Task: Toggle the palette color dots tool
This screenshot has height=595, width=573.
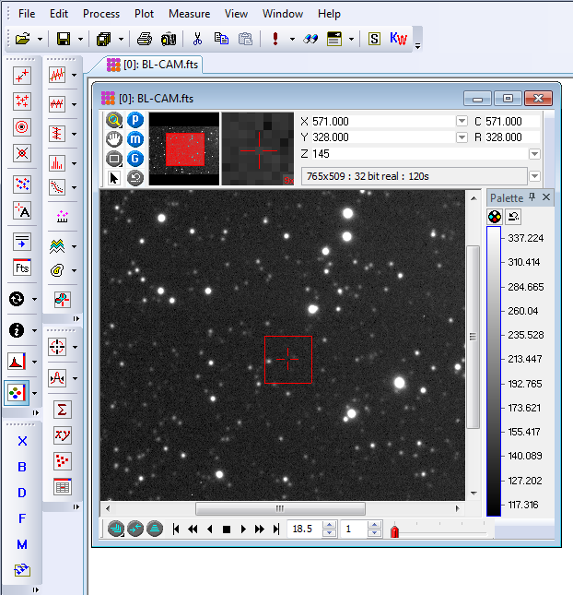Action: click(x=18, y=393)
